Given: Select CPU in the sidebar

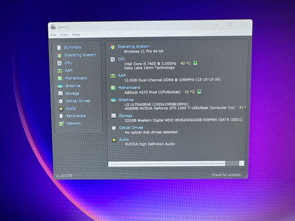Looking at the screenshot, I should point(68,63).
